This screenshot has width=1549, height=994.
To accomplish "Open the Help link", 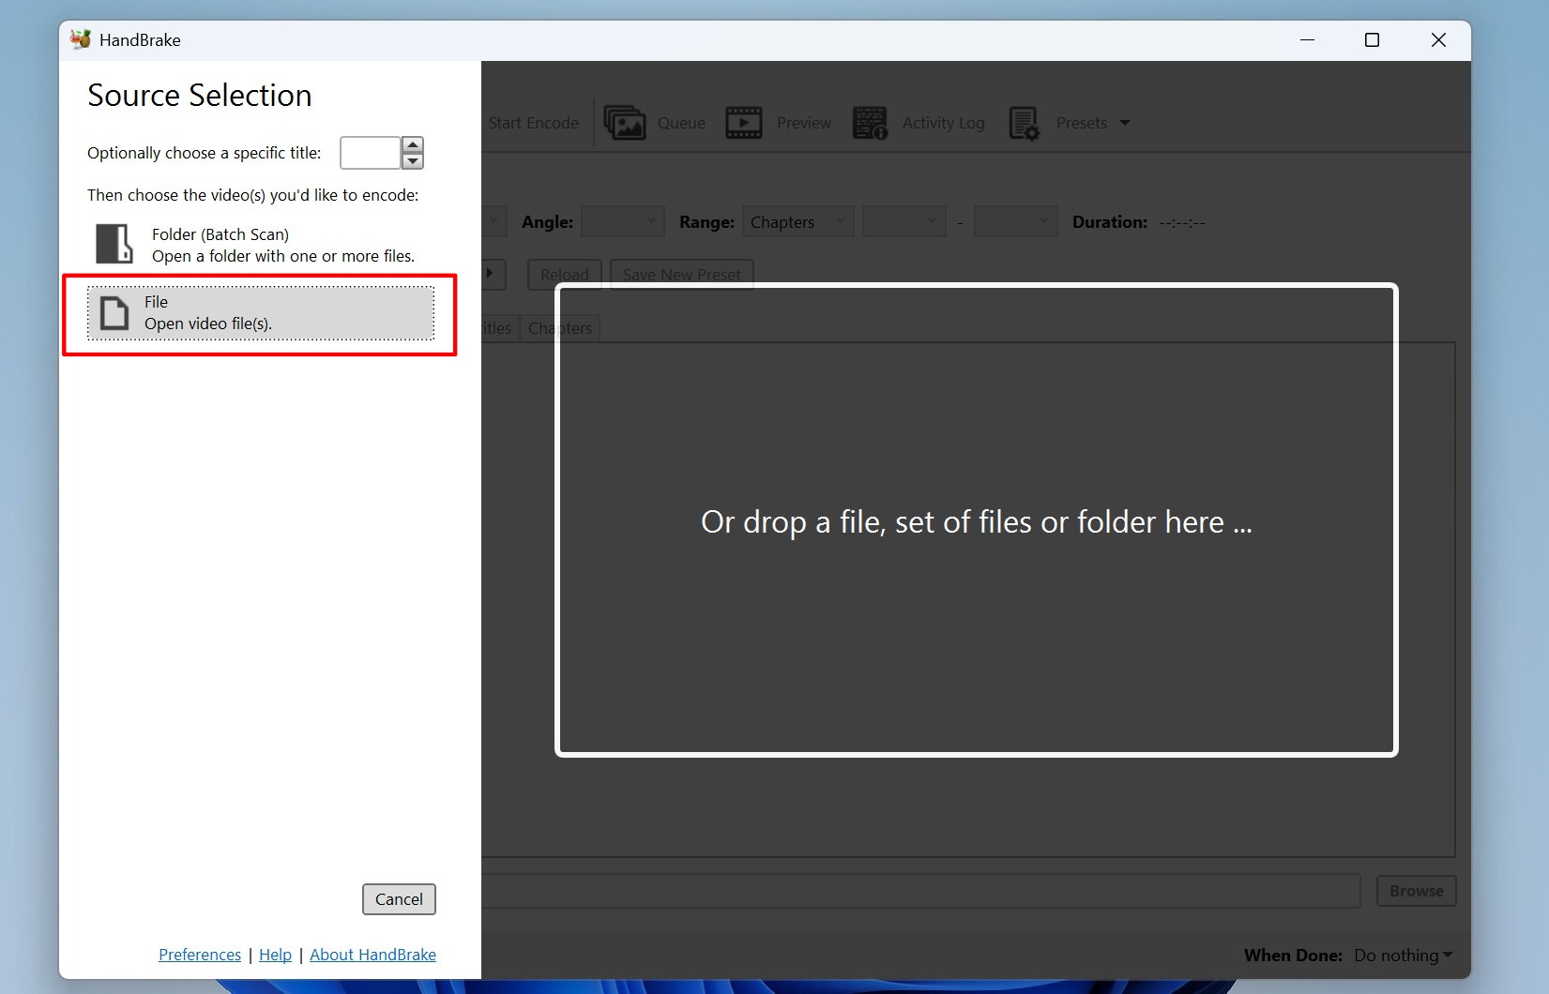I will pyautogui.click(x=275, y=955).
